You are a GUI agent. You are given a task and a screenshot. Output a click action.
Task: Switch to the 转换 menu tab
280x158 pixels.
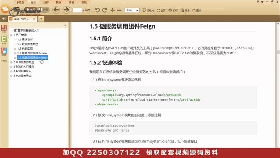coord(59,2)
